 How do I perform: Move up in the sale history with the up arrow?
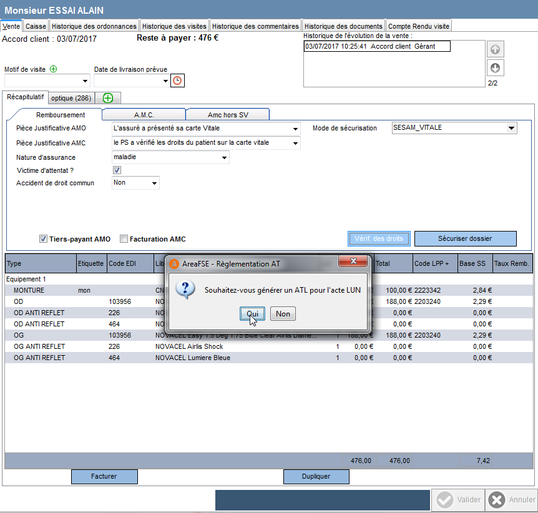click(495, 49)
